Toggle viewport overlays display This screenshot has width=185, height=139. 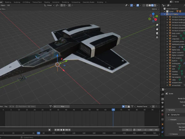tap(138, 5)
